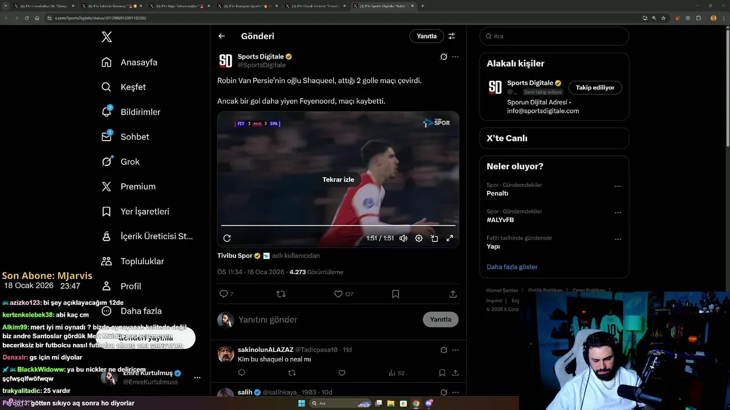Click the Yanıtla button in post header
Viewport: 730px width, 410px height.
[427, 36]
